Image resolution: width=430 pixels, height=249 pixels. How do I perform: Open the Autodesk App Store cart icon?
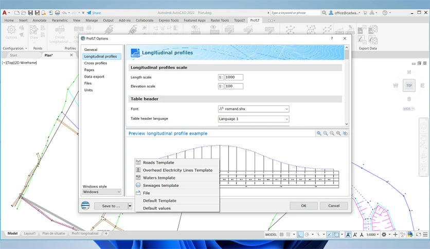(365, 13)
